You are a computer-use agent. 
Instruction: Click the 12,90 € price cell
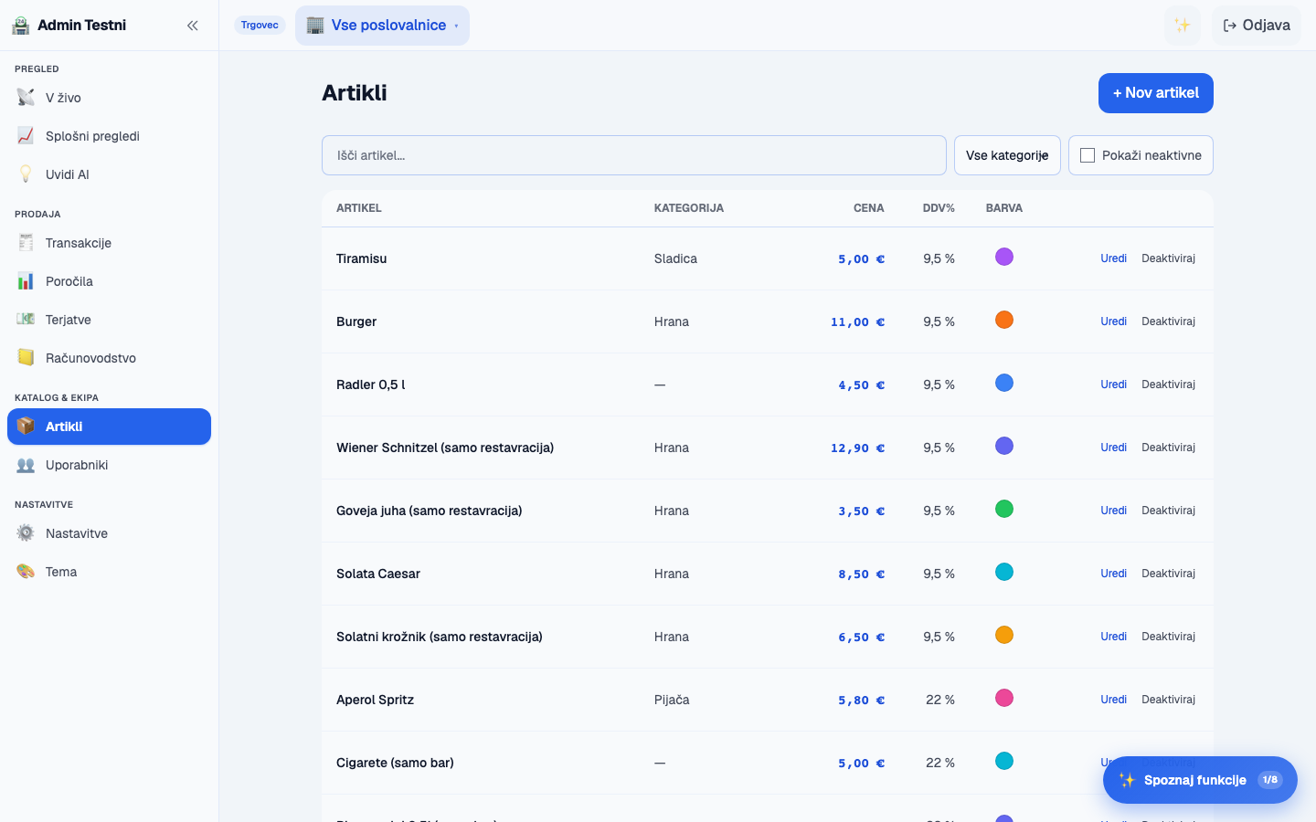[857, 448]
